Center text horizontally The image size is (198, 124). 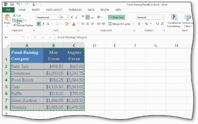click(87, 24)
